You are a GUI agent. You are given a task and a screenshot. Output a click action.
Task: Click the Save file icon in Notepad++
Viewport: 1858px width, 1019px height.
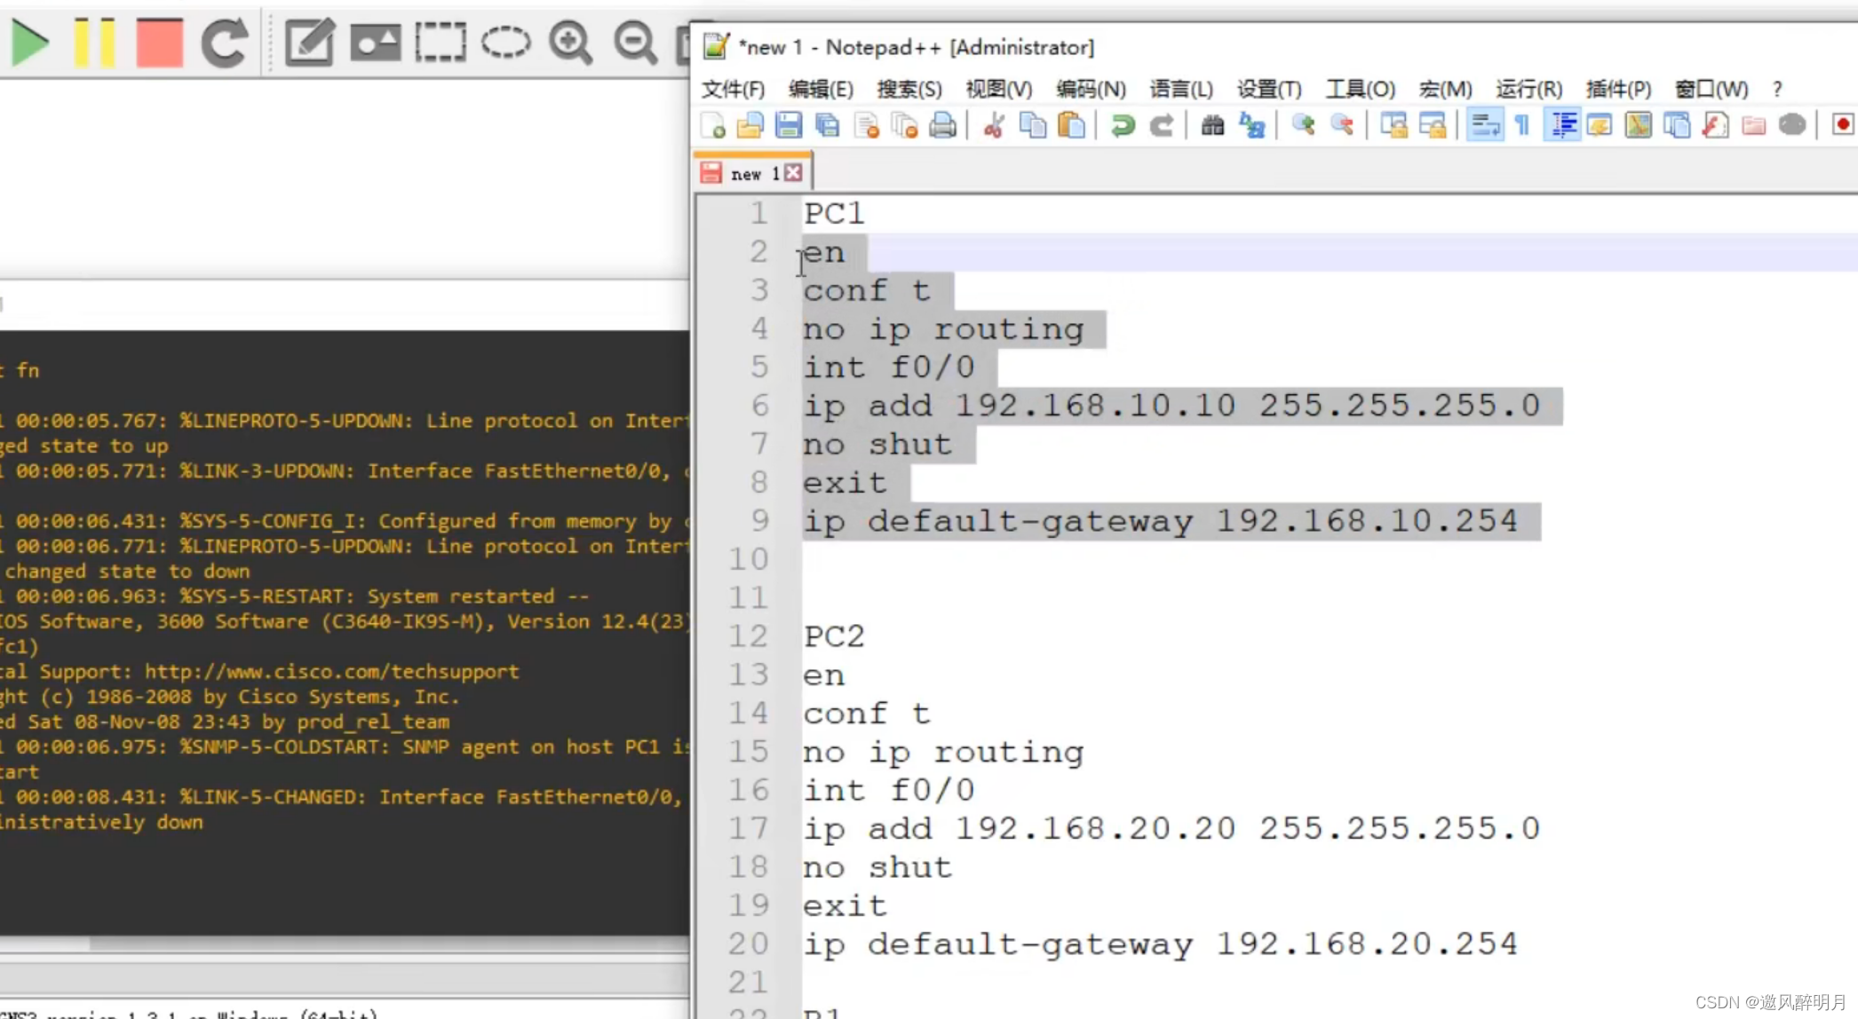[788, 125]
